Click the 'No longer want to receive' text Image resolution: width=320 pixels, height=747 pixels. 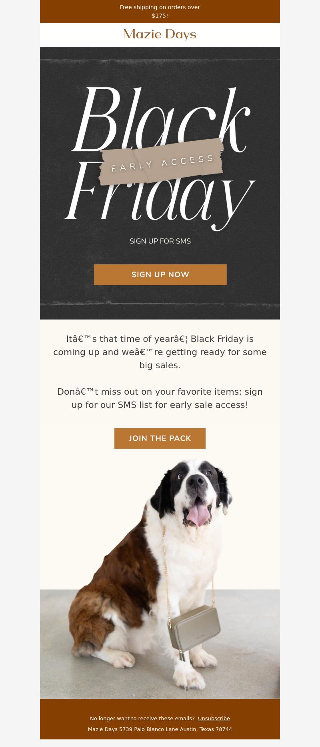click(142, 718)
